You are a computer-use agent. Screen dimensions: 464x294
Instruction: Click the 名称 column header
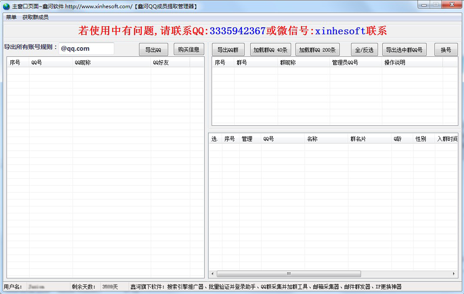pos(326,139)
